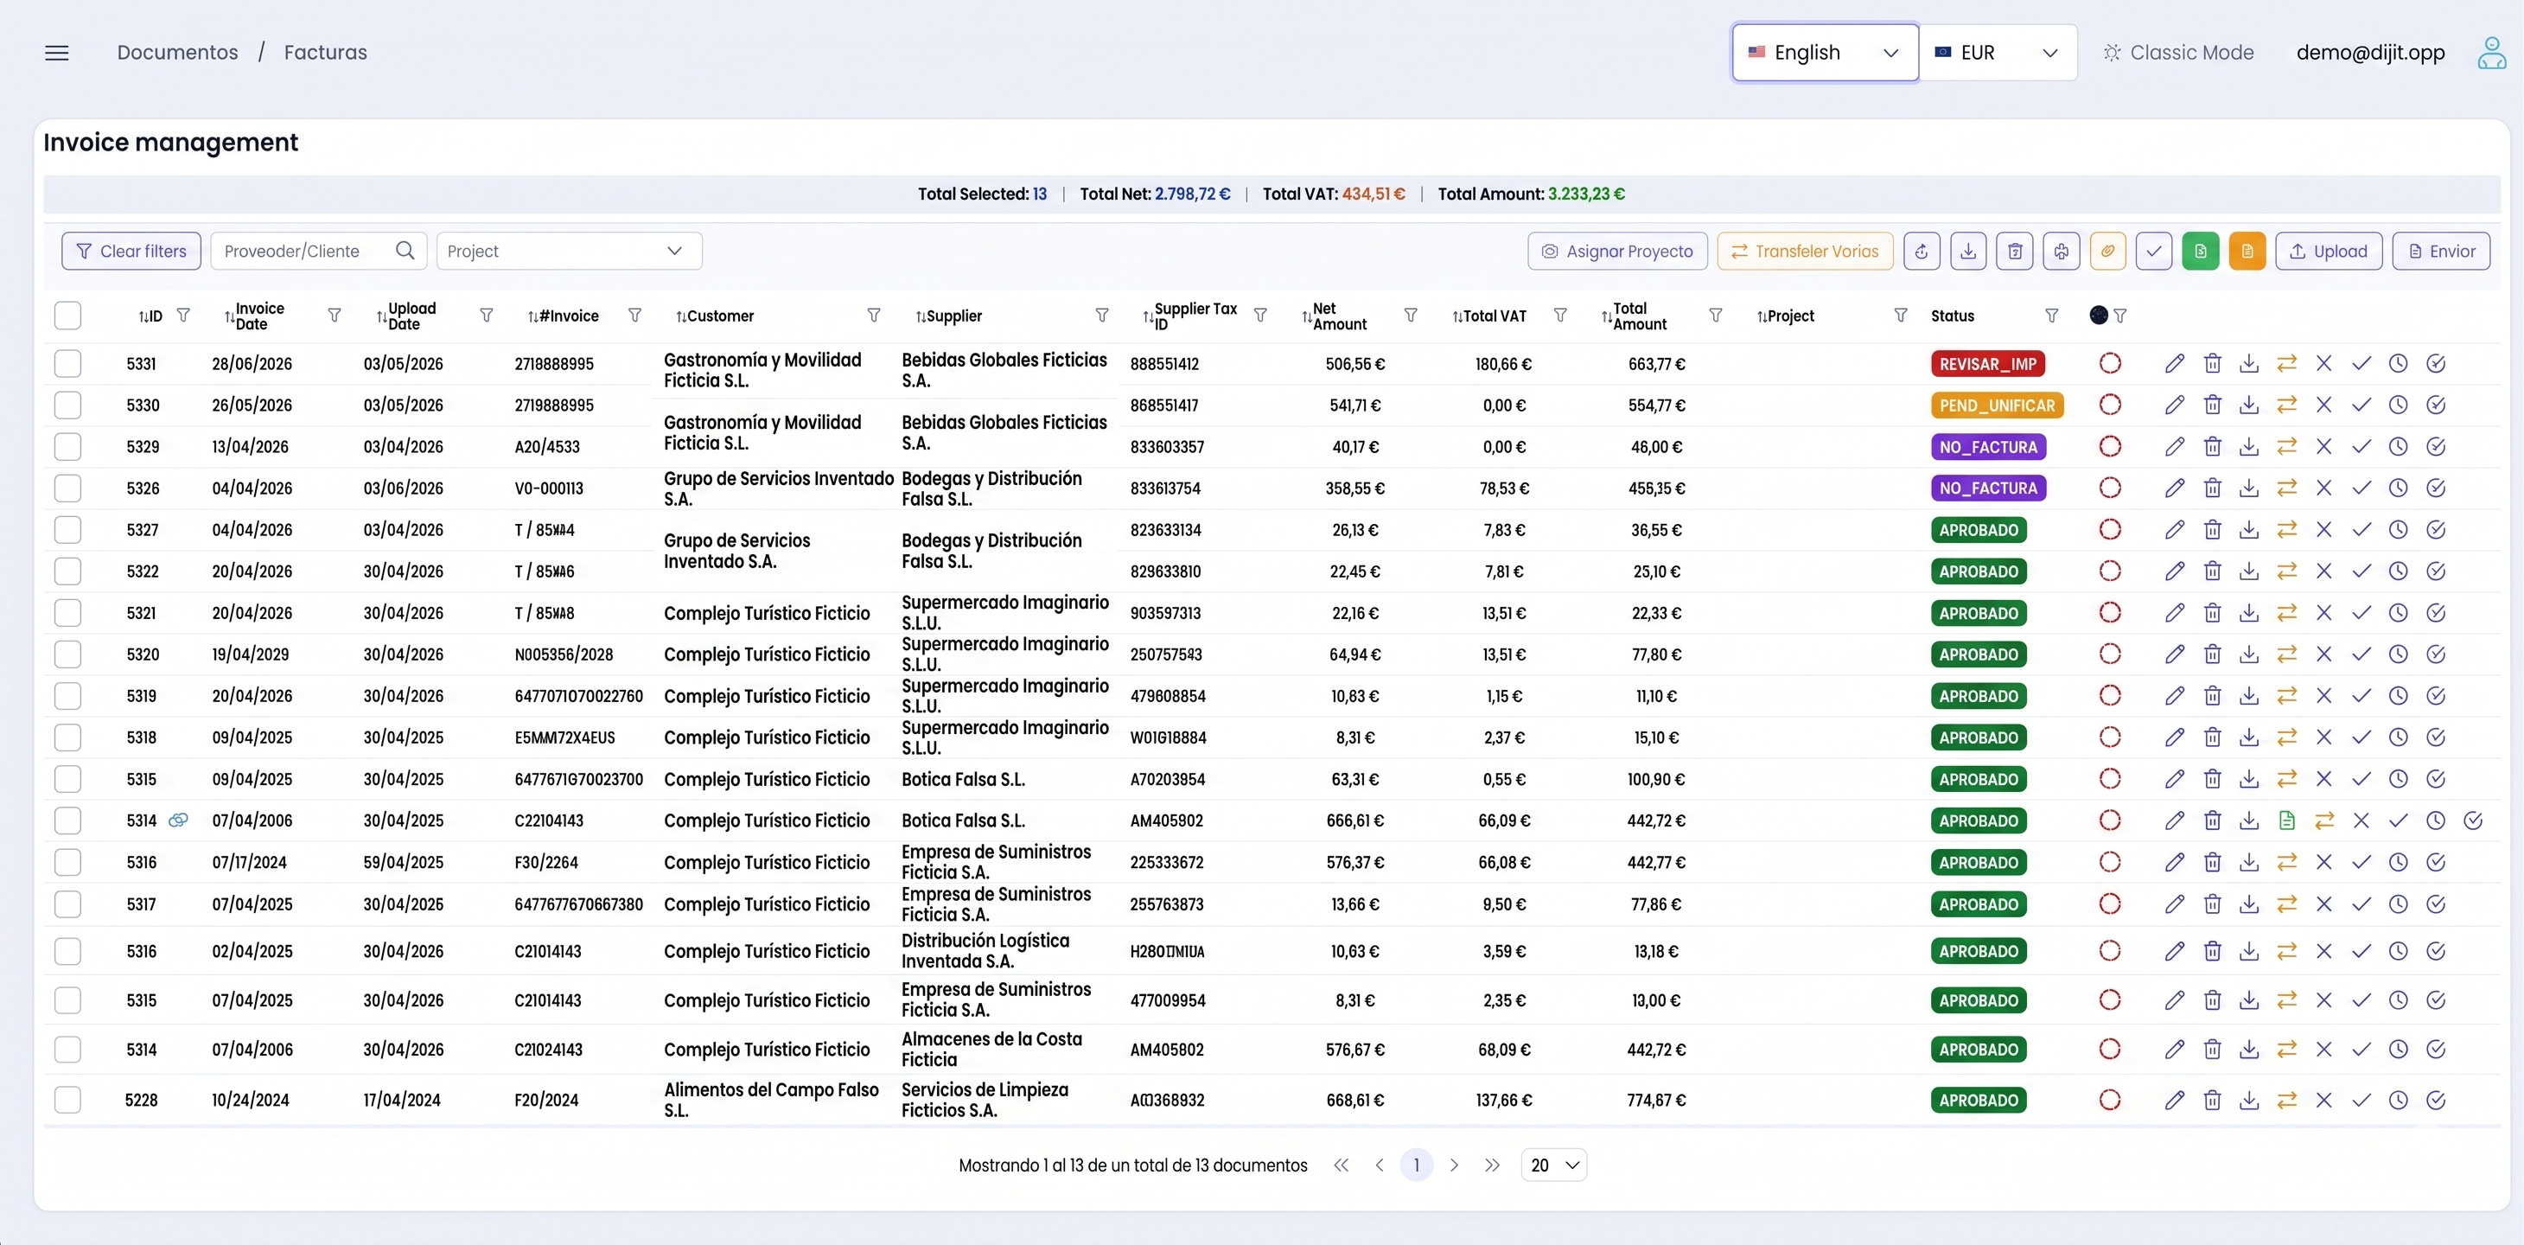Open the user profile icon
This screenshot has width=2524, height=1245.
(2490, 53)
